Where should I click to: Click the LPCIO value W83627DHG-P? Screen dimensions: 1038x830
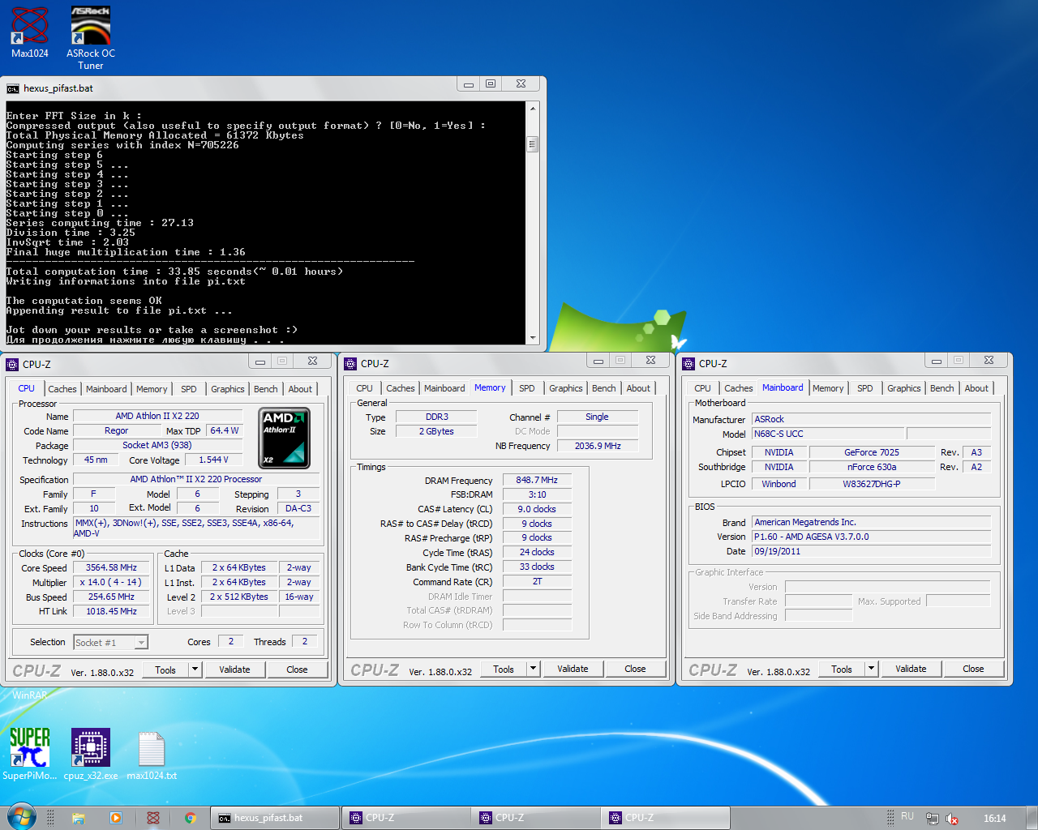click(x=872, y=485)
